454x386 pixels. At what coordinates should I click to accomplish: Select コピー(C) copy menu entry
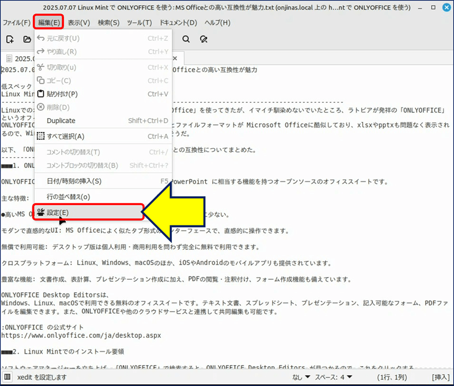click(x=103, y=81)
